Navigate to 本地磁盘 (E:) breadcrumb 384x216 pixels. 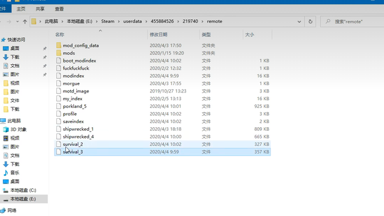click(79, 22)
